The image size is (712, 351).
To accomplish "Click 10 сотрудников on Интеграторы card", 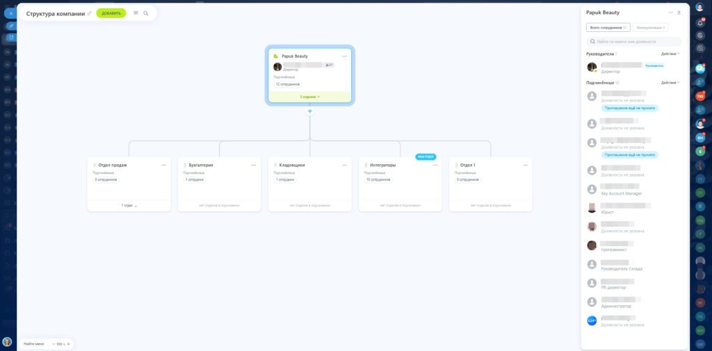I will coord(378,180).
